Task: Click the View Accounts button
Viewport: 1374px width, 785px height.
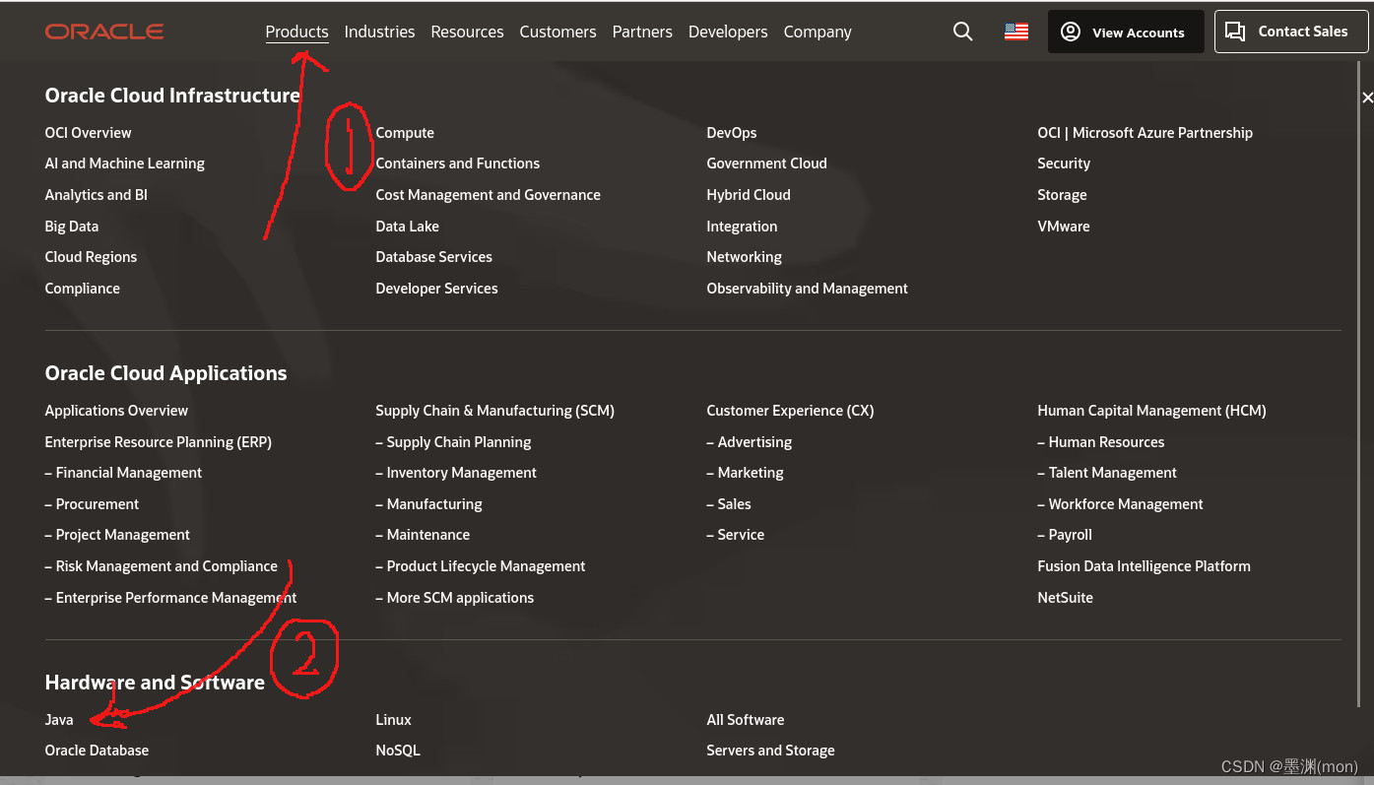Action: tap(1126, 32)
